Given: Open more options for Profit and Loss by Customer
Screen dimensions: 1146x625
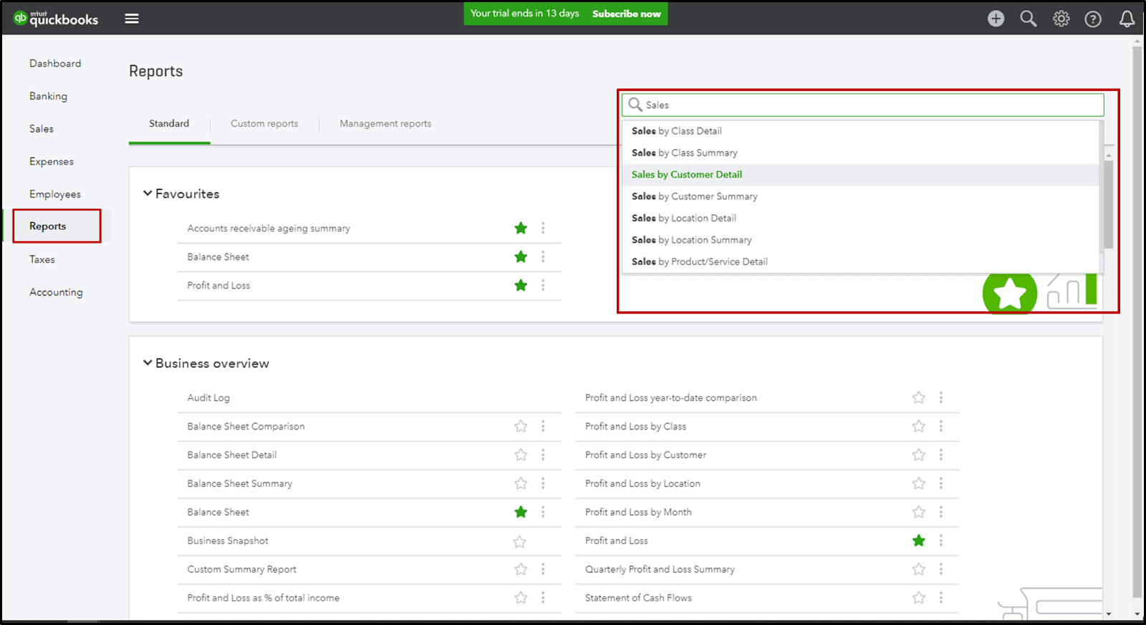Looking at the screenshot, I should click(x=941, y=455).
